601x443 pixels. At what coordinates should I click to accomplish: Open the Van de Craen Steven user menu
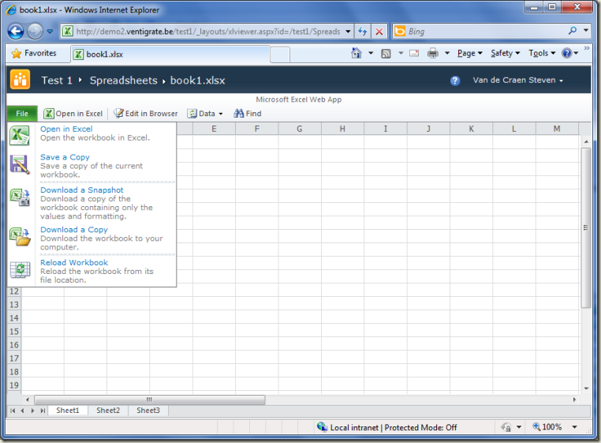pyautogui.click(x=518, y=81)
